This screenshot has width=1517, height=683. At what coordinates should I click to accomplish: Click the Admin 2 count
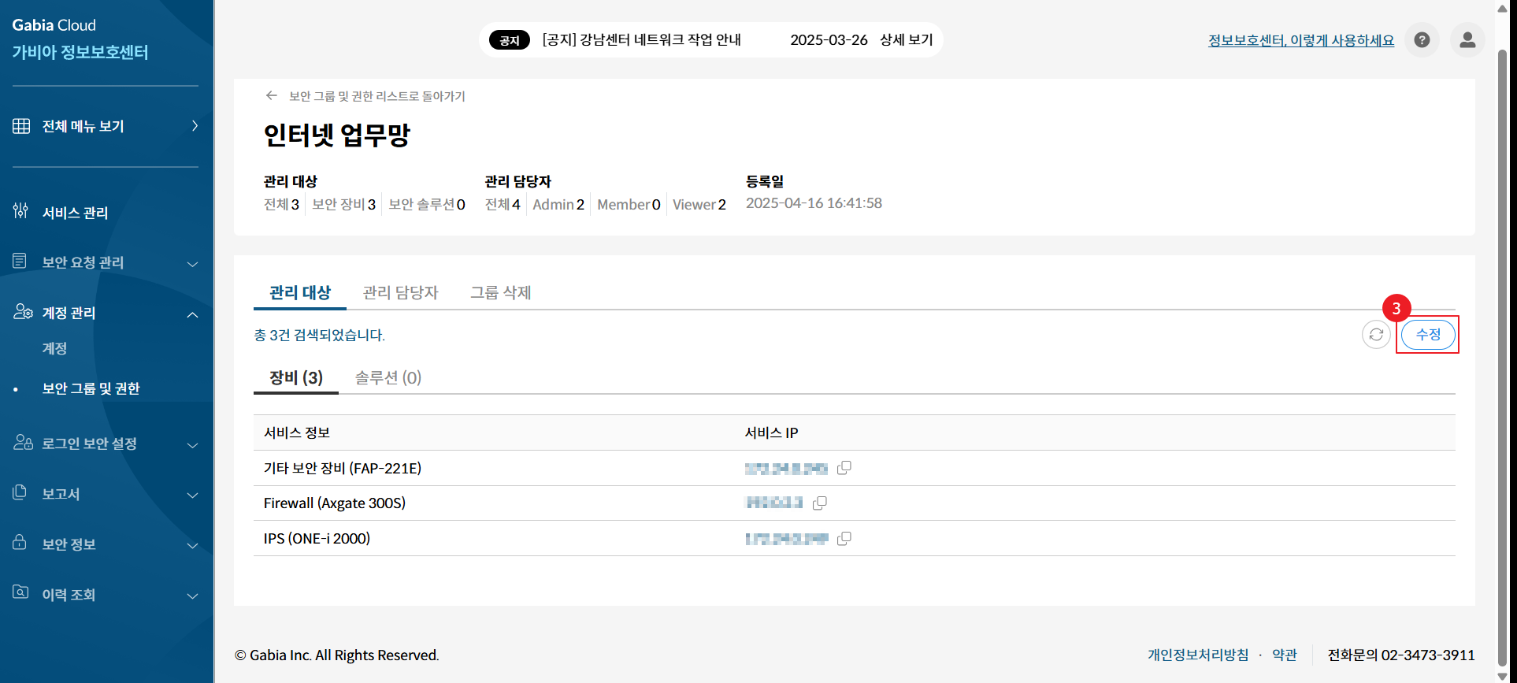point(558,204)
